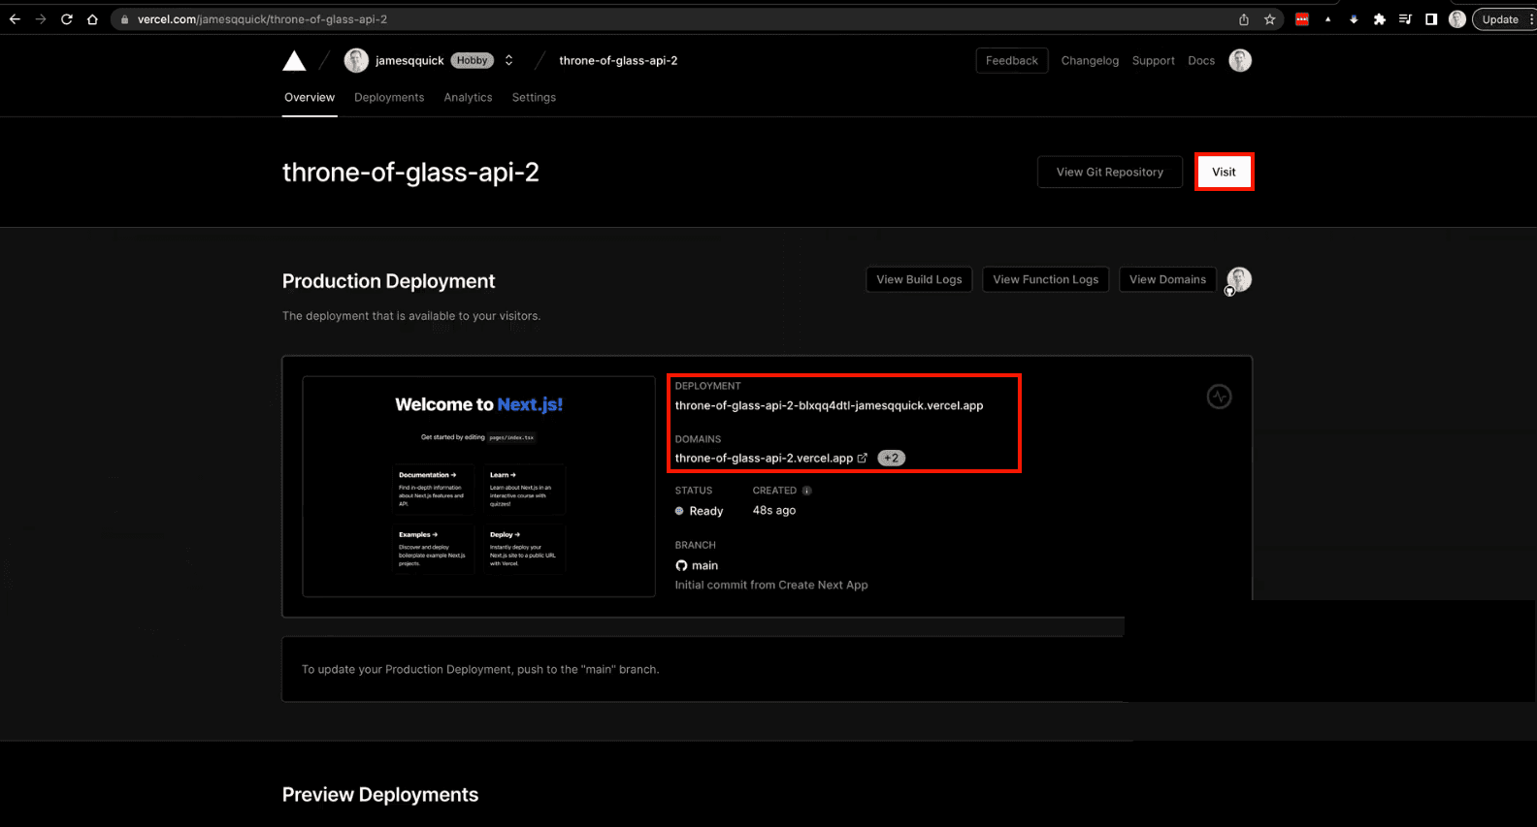Viewport: 1537px width, 827px height.
Task: Click the download arrow extension icon
Action: click(x=1354, y=19)
